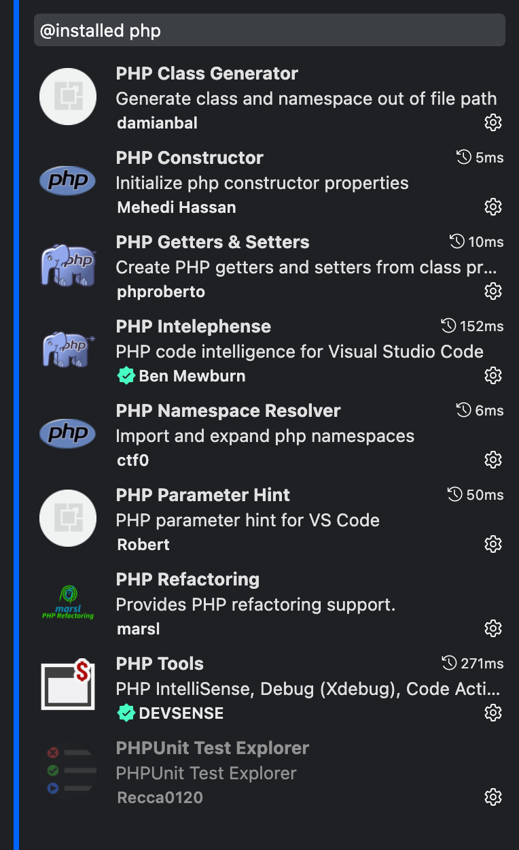
Task: Click the activation time clock beside PHP Intelephense
Action: click(x=448, y=326)
